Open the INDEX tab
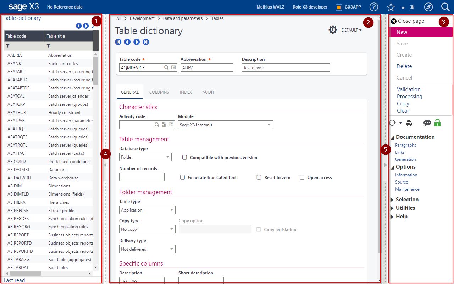The height and width of the screenshot is (284, 454). pos(186,92)
